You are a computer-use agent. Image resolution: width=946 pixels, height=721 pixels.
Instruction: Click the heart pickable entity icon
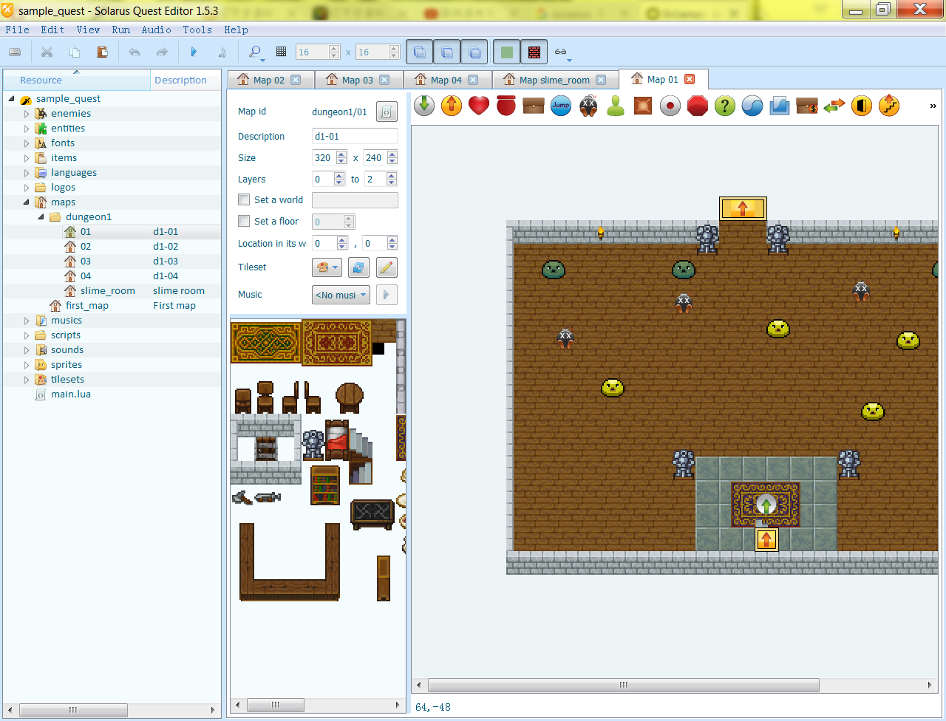coord(479,106)
